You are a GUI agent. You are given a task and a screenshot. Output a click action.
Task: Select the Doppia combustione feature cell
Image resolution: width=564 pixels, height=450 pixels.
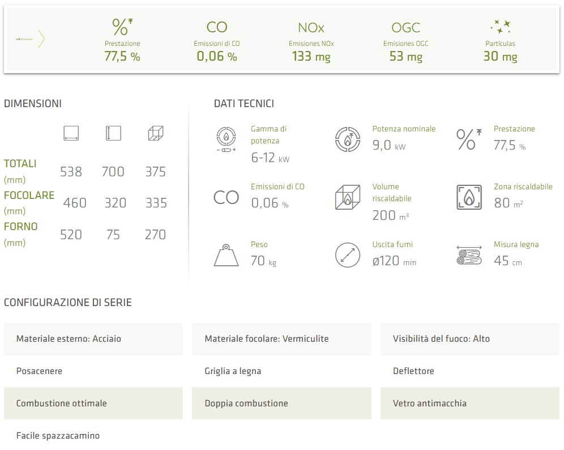coord(281,404)
